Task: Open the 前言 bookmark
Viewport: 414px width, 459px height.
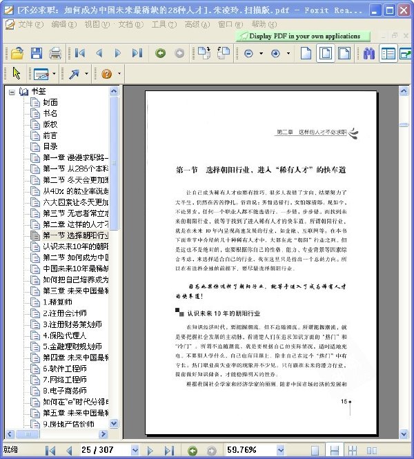Action: pyautogui.click(x=50, y=135)
